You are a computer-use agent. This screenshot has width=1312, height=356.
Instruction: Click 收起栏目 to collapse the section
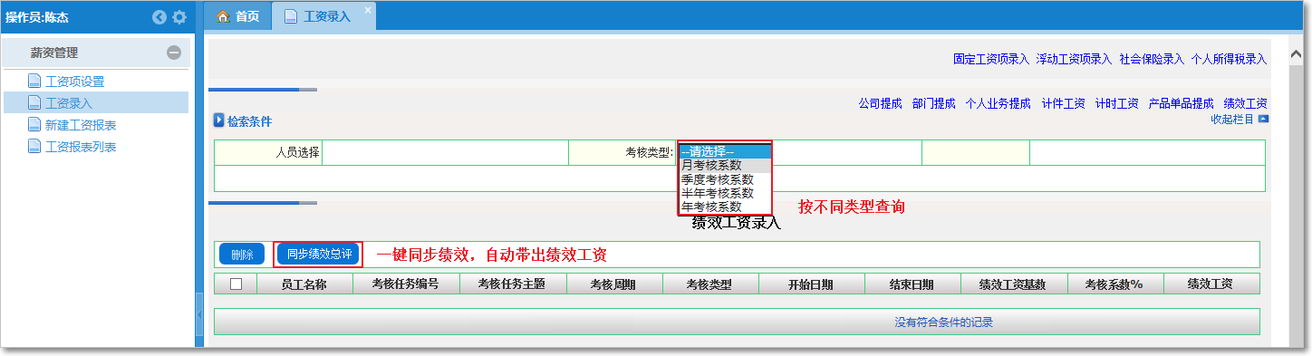[x=1232, y=119]
